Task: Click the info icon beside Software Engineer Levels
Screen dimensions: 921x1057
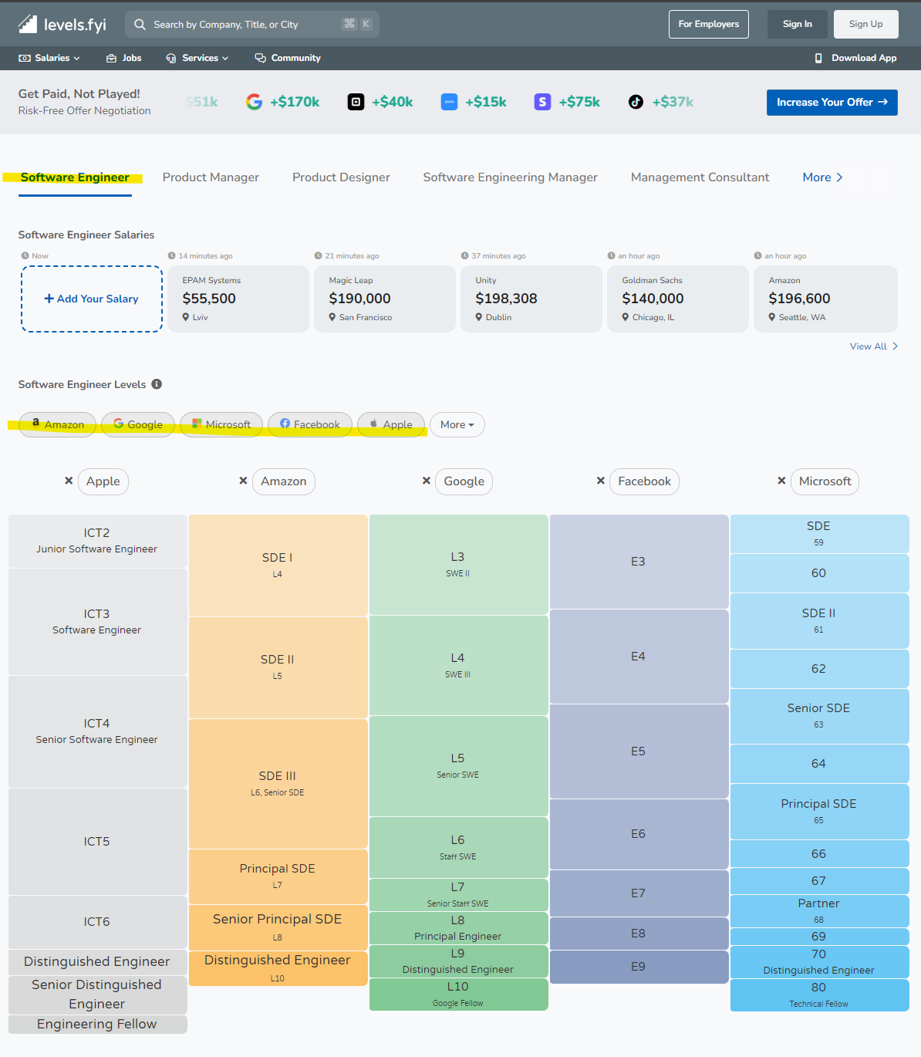Action: point(157,384)
